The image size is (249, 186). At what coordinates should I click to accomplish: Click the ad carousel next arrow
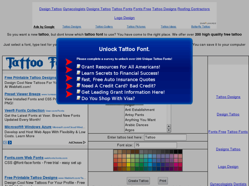point(10,142)
